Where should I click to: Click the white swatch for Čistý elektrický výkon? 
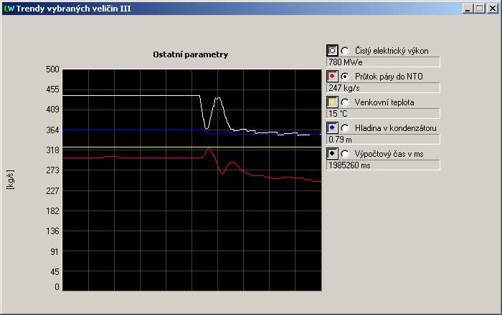[332, 51]
